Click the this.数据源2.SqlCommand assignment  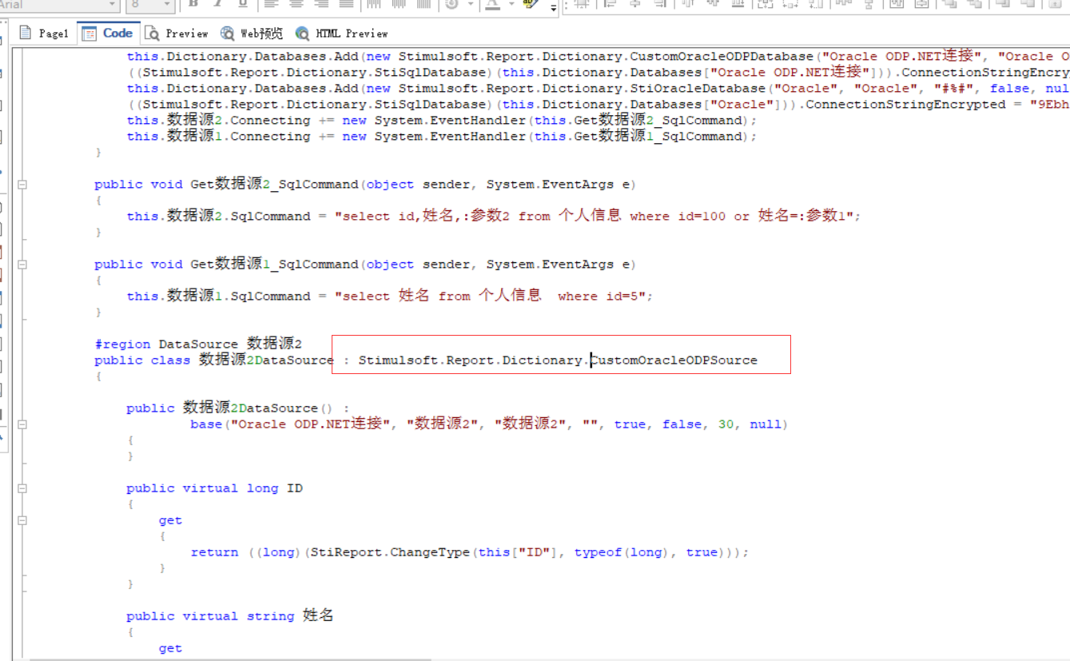[494, 217]
